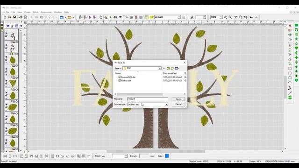This screenshot has height=168, width=299.
Task: Open the View menu
Action: click(x=20, y=12)
